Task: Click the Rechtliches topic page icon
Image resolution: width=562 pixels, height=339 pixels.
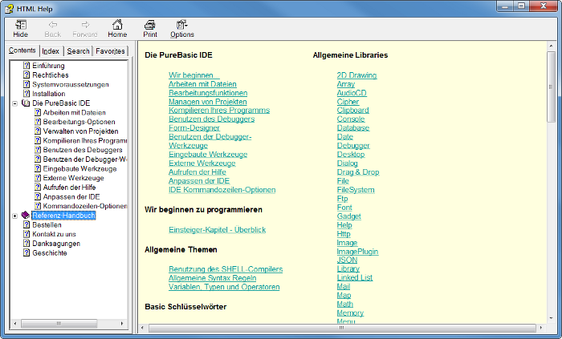Action: (26, 75)
